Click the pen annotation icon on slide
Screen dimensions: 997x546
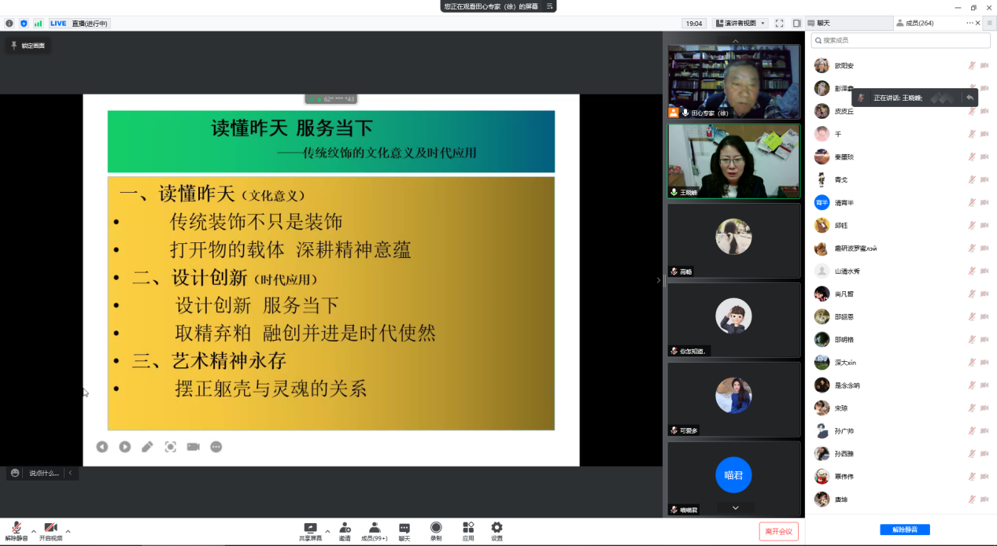(147, 447)
